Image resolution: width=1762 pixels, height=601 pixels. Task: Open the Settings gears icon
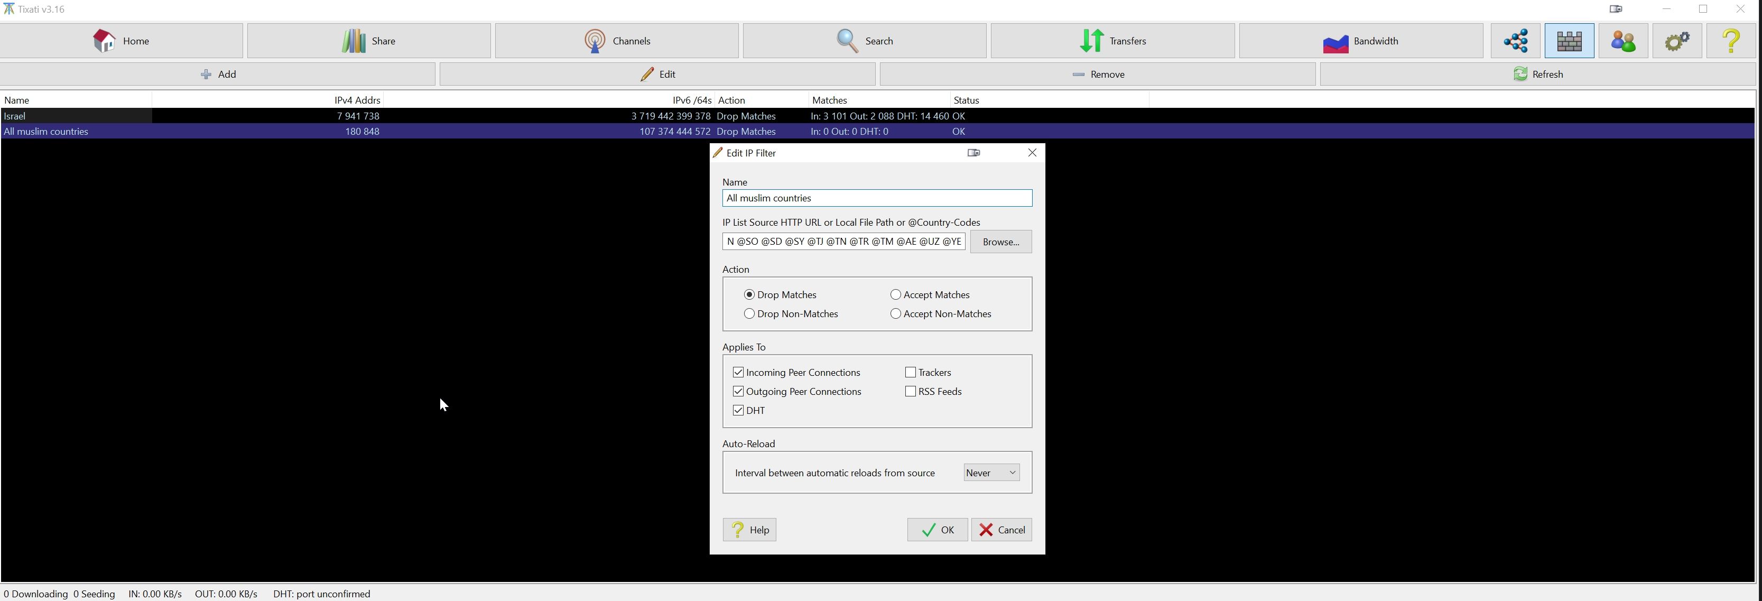[x=1677, y=41]
